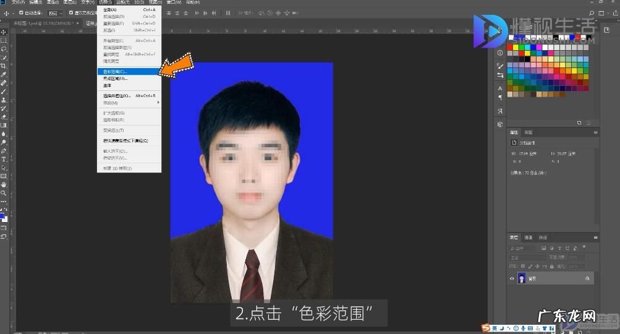Toggle the 自动选择 checkbox
This screenshot has width=620, height=334.
(x=22, y=12)
